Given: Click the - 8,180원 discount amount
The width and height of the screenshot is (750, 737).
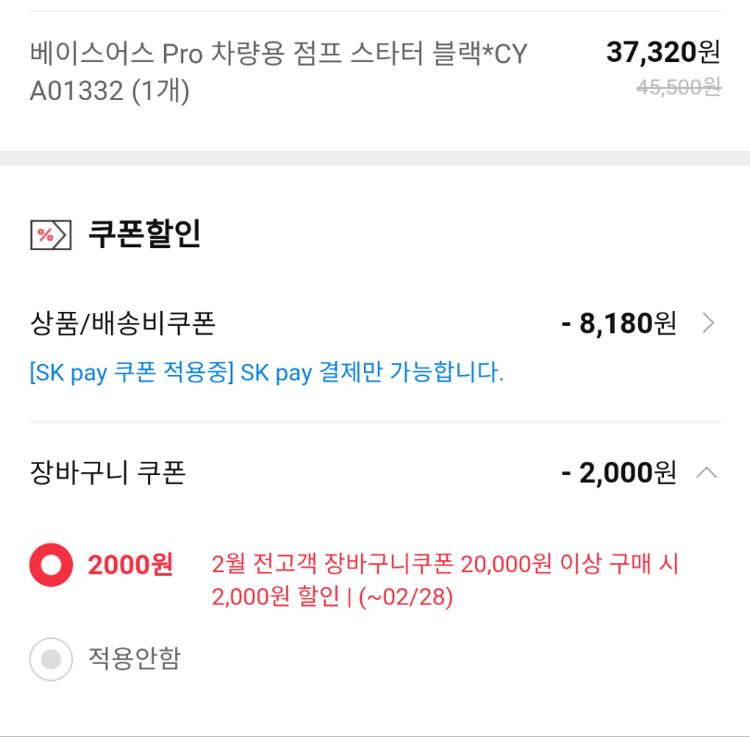Looking at the screenshot, I should tap(619, 323).
